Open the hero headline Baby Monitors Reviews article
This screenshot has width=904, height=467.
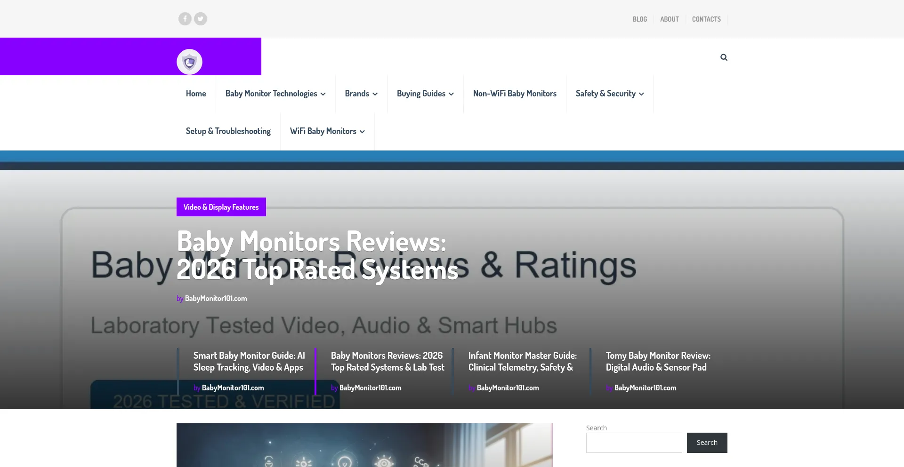pyautogui.click(x=317, y=255)
